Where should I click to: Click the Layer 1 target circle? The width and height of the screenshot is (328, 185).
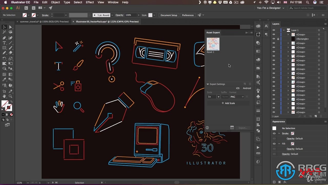319,30
